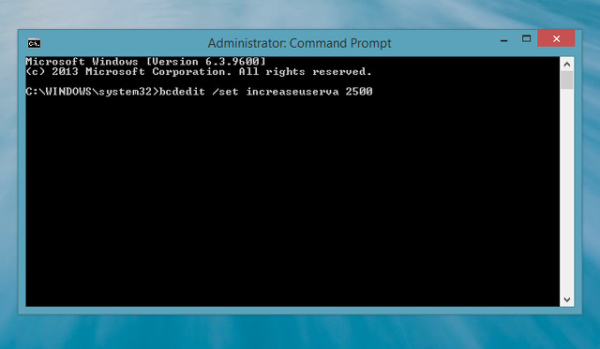
Task: Click the 'C:\WINDOWS\system32>' prompt path
Action: coord(92,92)
